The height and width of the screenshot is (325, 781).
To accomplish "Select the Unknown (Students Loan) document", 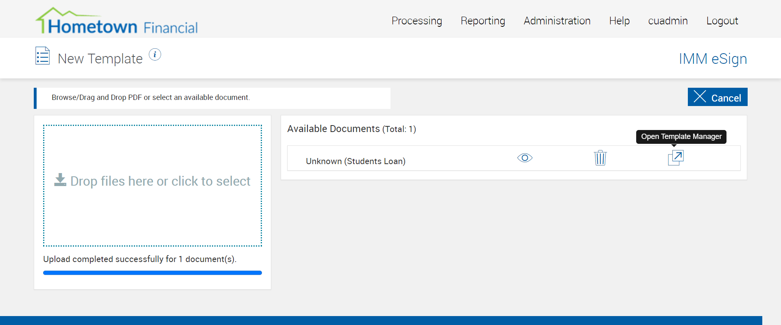I will pyautogui.click(x=356, y=161).
